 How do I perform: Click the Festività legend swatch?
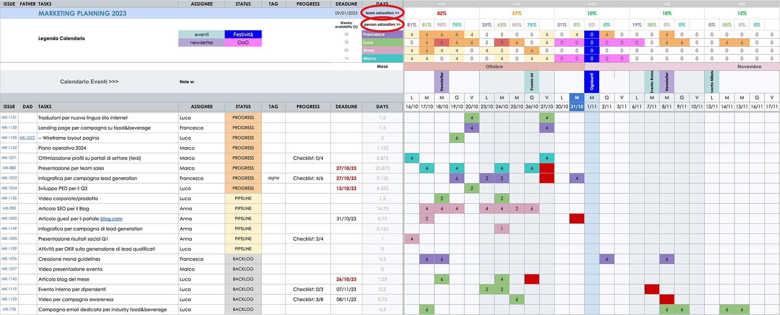coord(243,34)
